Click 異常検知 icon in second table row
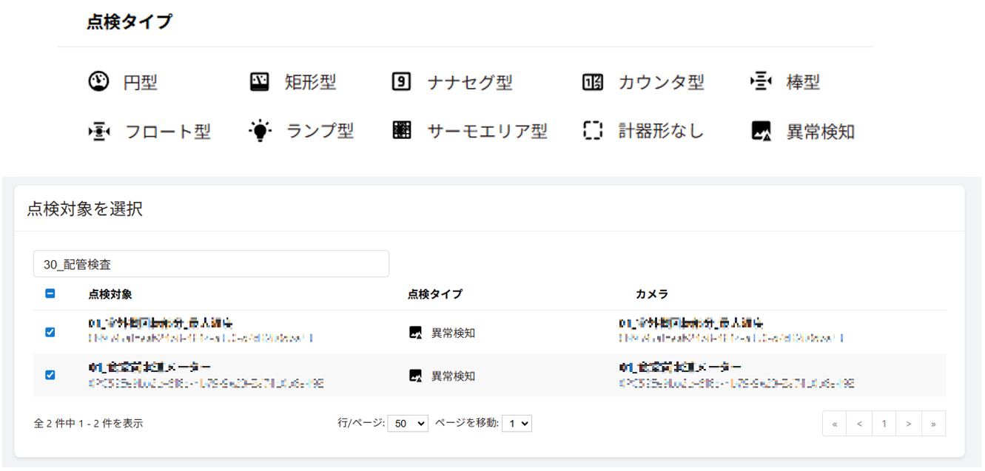Image resolution: width=985 pixels, height=471 pixels. tap(416, 376)
